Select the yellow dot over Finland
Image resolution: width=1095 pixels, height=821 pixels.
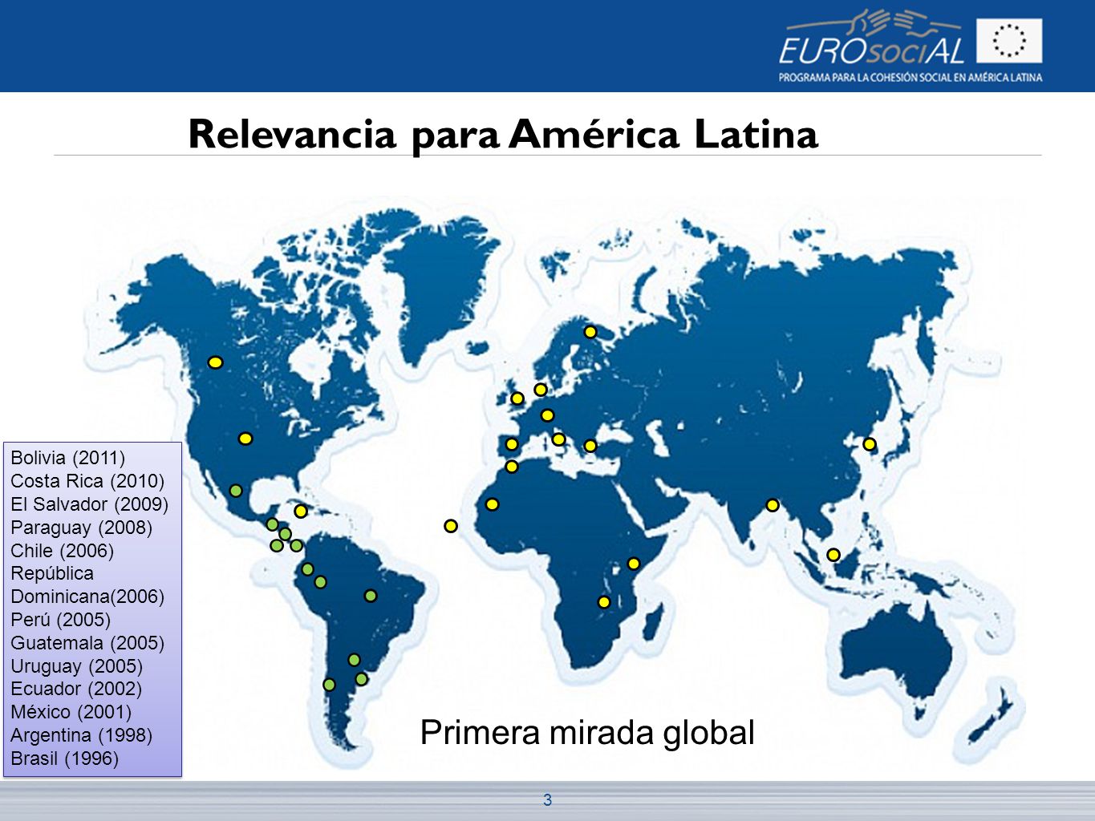pyautogui.click(x=590, y=332)
